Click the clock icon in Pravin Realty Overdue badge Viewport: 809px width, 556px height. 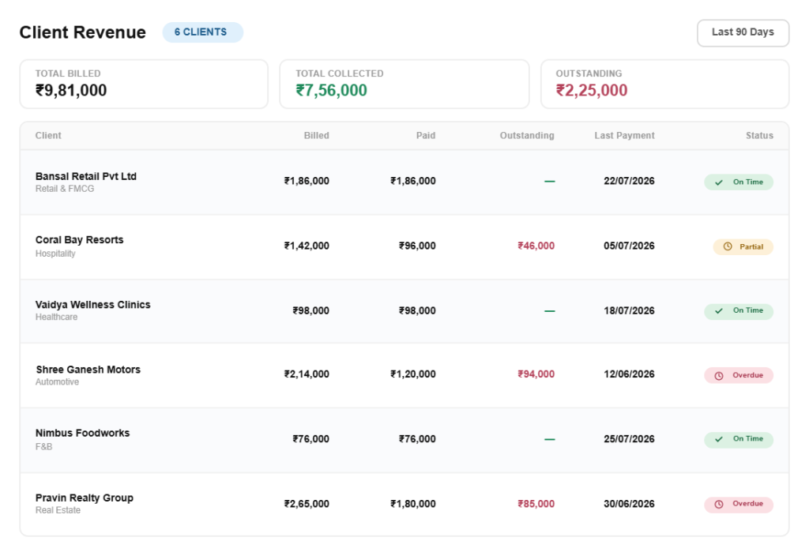[x=719, y=504]
